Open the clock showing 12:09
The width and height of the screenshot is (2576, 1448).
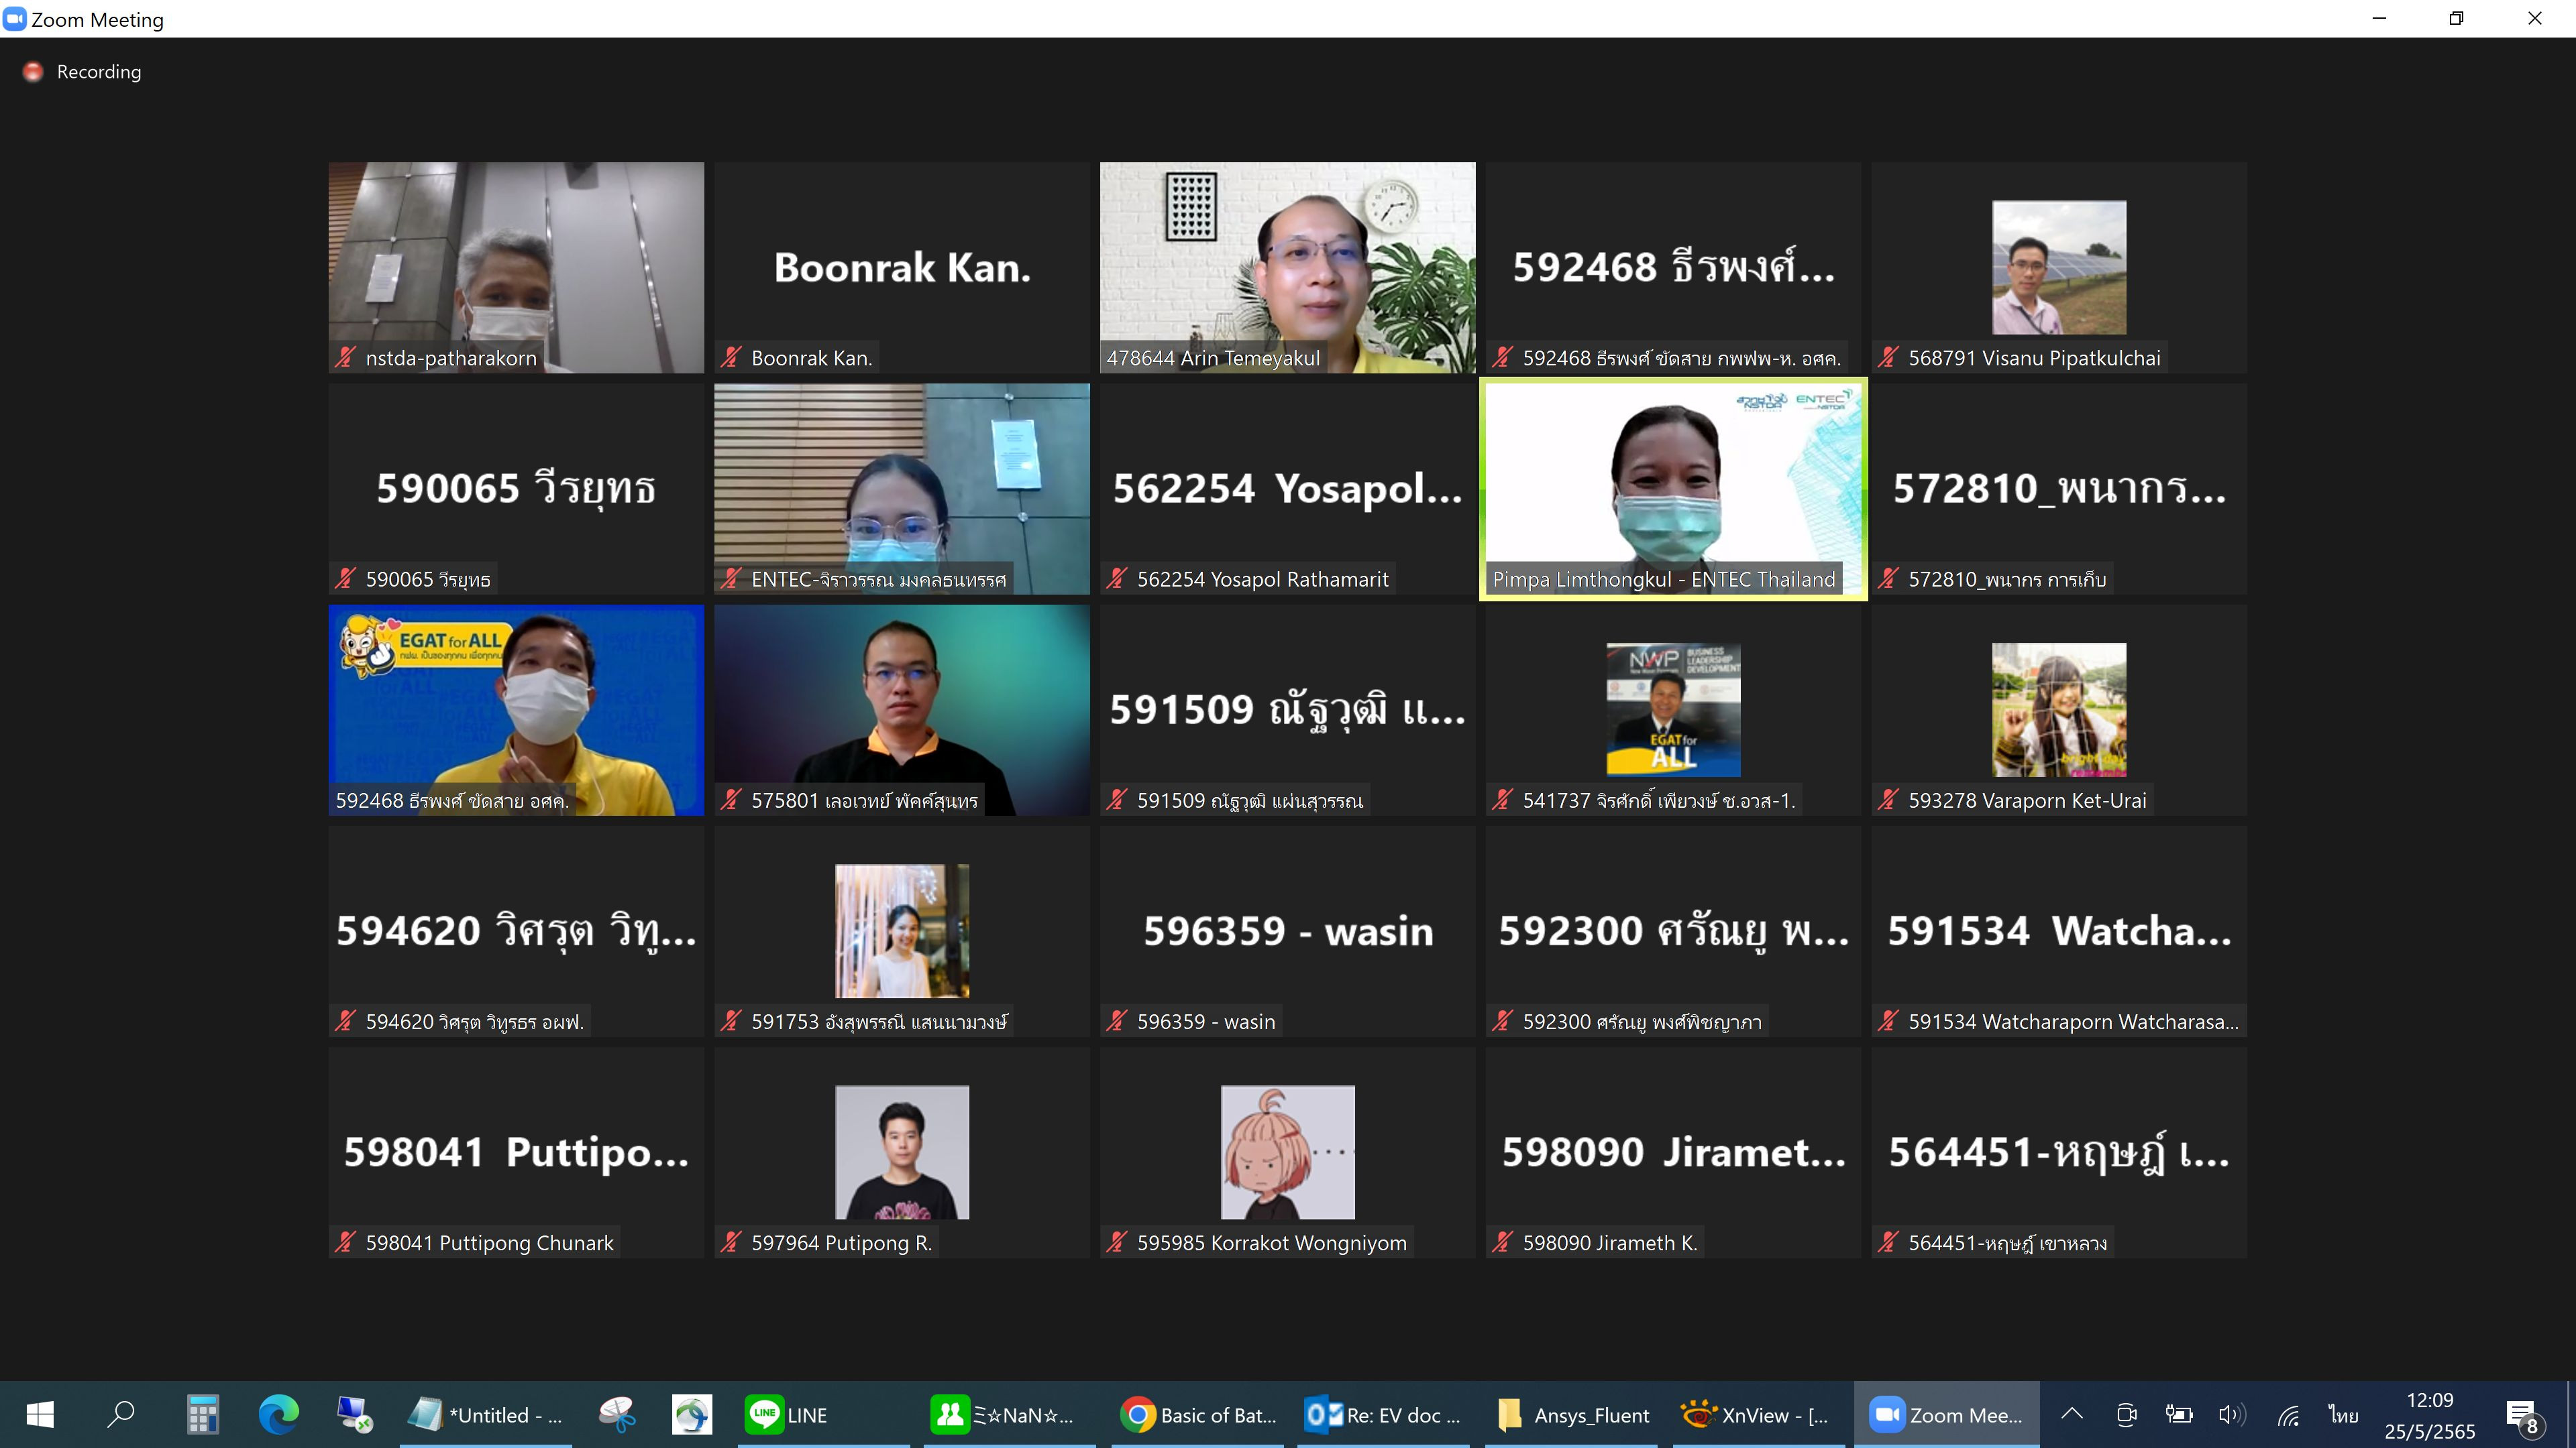pyautogui.click(x=2429, y=1415)
